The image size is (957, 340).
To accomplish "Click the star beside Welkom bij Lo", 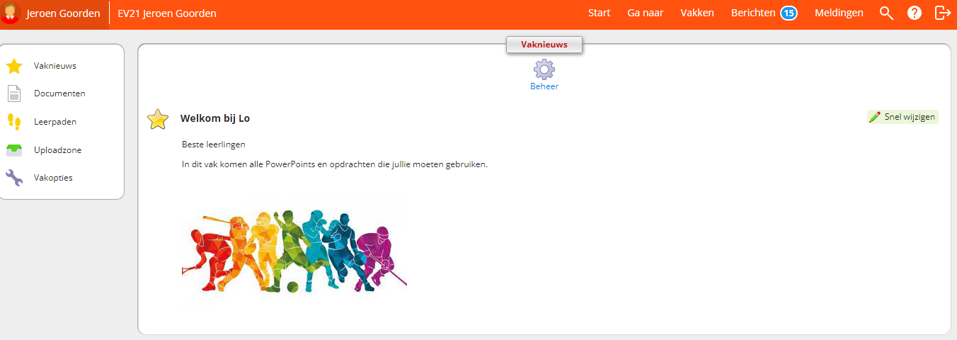I will 158,119.
